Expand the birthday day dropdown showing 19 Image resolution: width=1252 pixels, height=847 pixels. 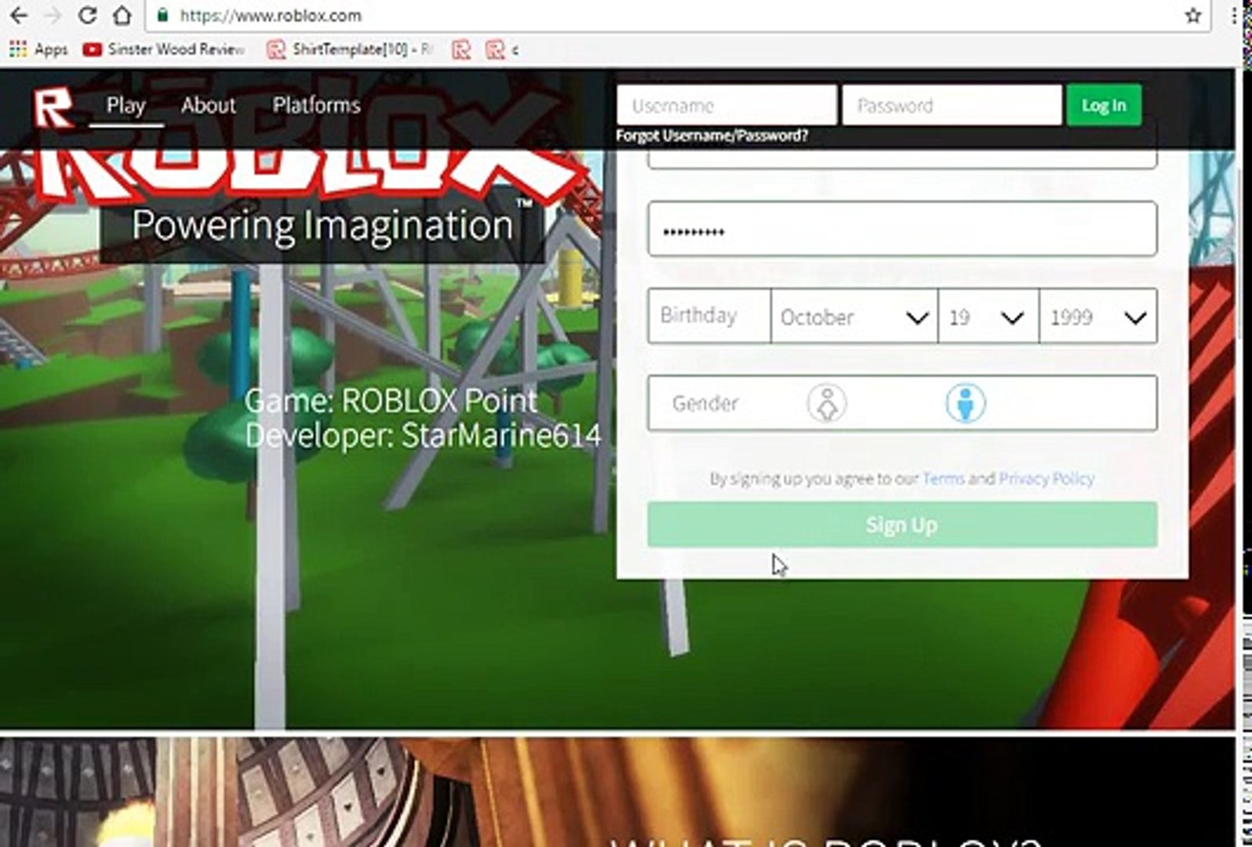pos(988,316)
